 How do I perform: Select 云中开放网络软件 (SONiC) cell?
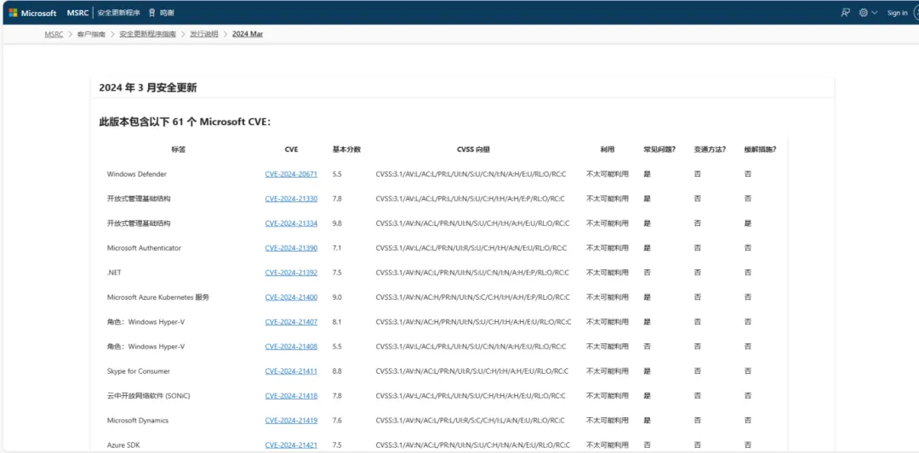click(x=148, y=396)
